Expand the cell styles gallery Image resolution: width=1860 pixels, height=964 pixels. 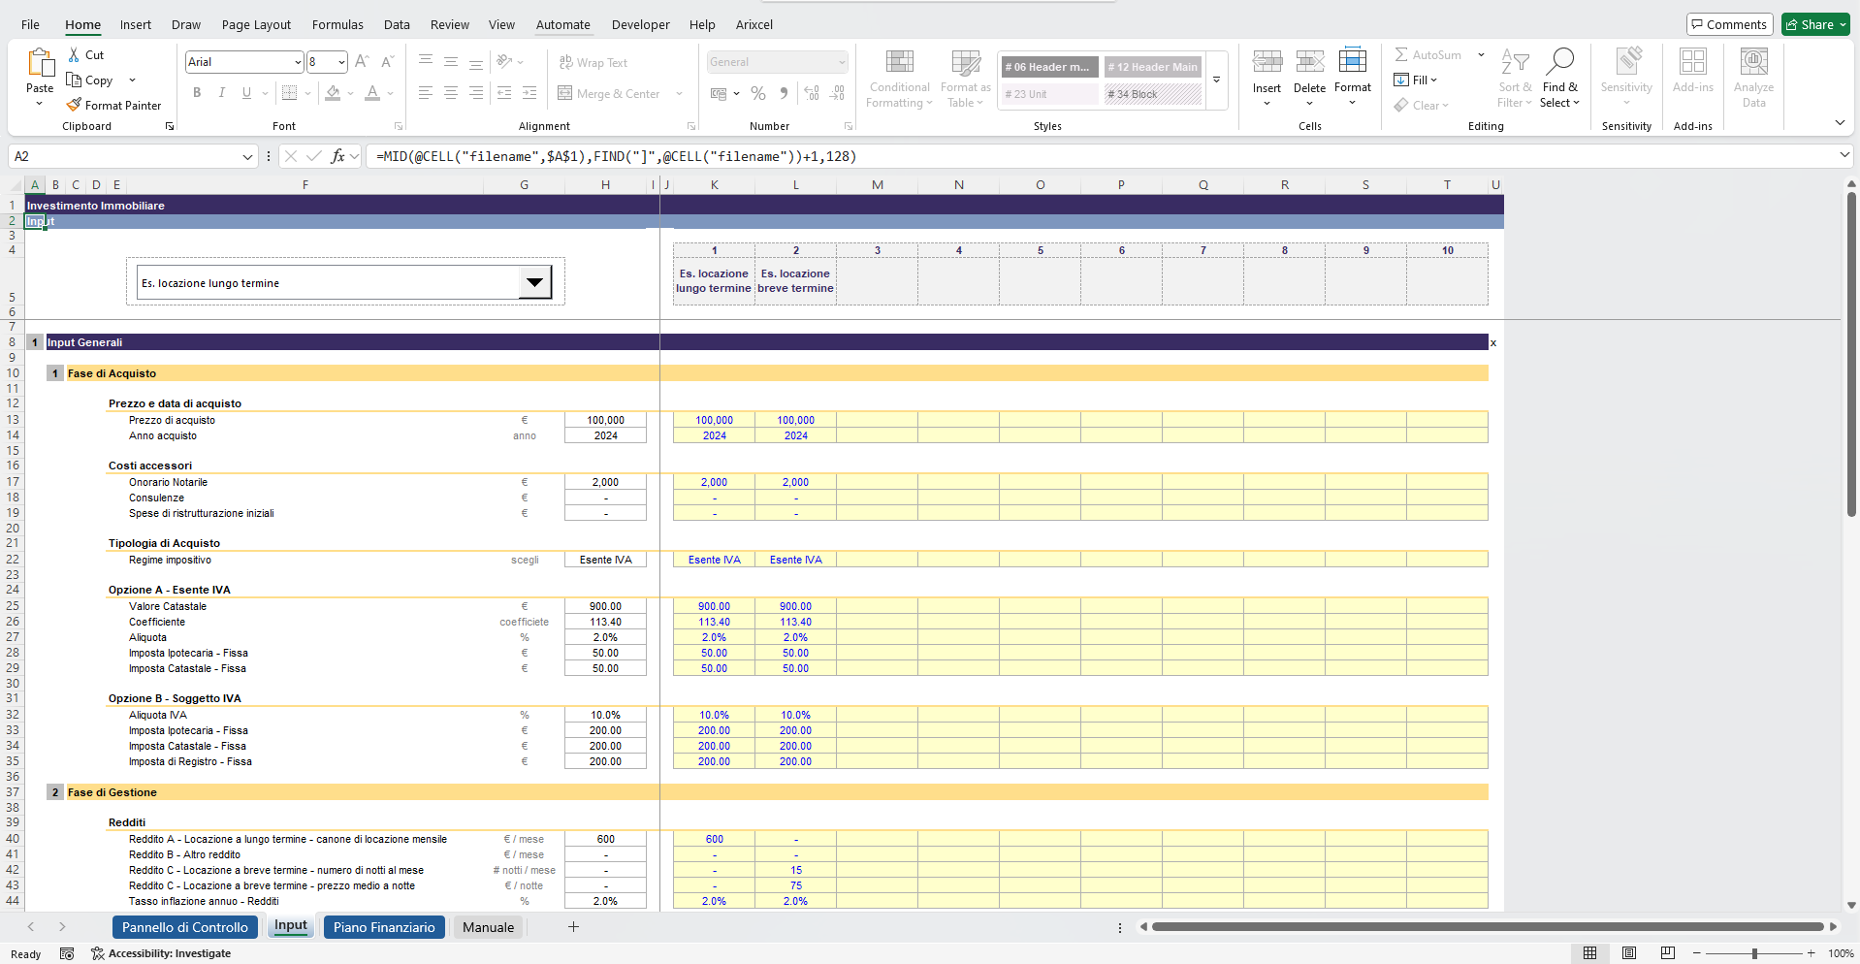(x=1217, y=80)
